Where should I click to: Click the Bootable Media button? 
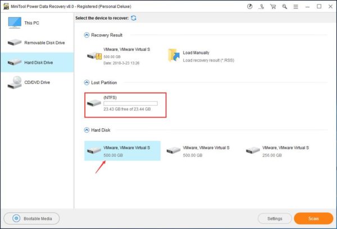(x=31, y=218)
